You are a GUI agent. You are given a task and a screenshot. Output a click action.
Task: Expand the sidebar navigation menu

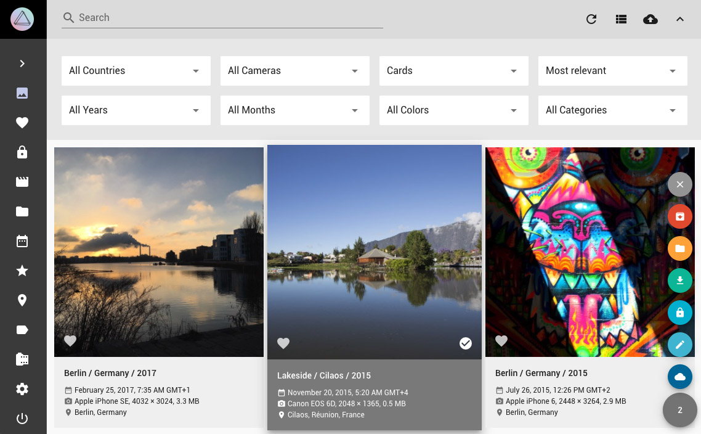[22, 63]
